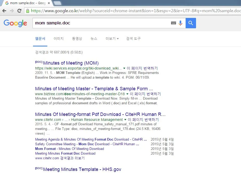This screenshot has height=173, width=241.
Task: Click the result count text '검색결과 약 687,000개'
Action: pyautogui.click(x=52, y=52)
